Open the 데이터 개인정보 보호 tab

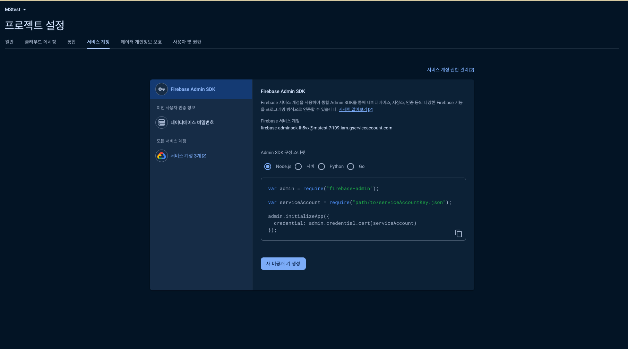[x=141, y=42]
